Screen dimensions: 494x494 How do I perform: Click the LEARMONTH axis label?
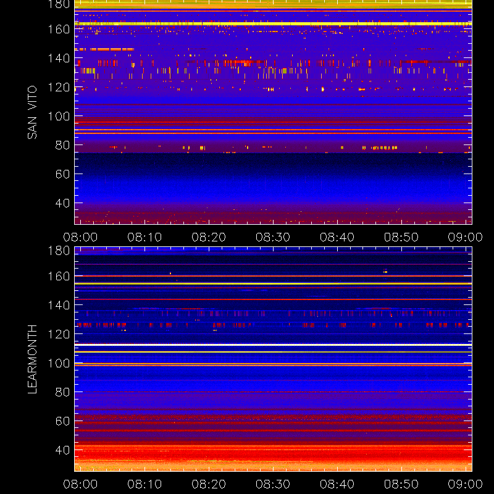coord(32,359)
